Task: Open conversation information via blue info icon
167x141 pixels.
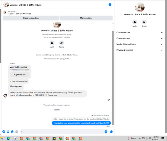Action: click(x=110, y=5)
